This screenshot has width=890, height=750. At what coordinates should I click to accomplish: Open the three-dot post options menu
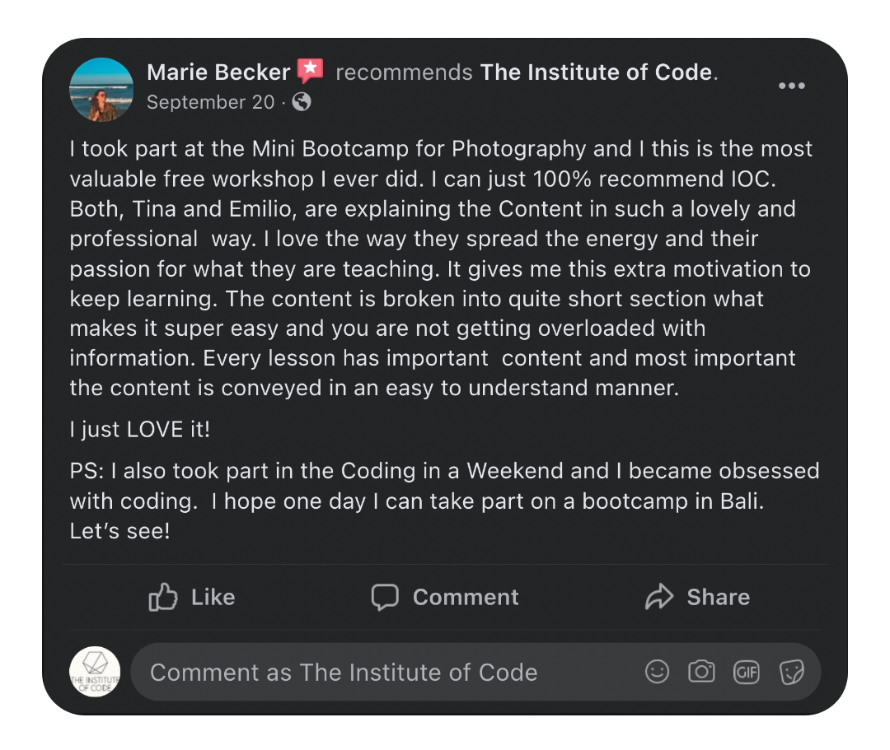[791, 86]
